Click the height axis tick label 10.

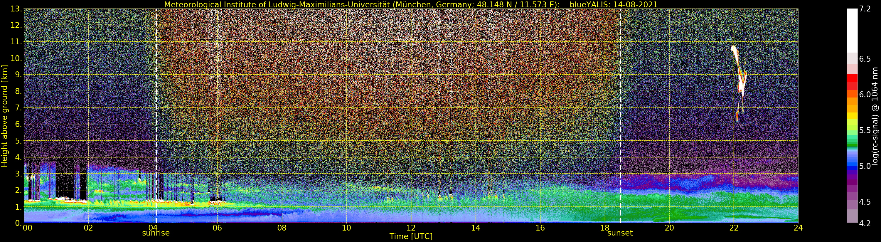pyautogui.click(x=16, y=58)
